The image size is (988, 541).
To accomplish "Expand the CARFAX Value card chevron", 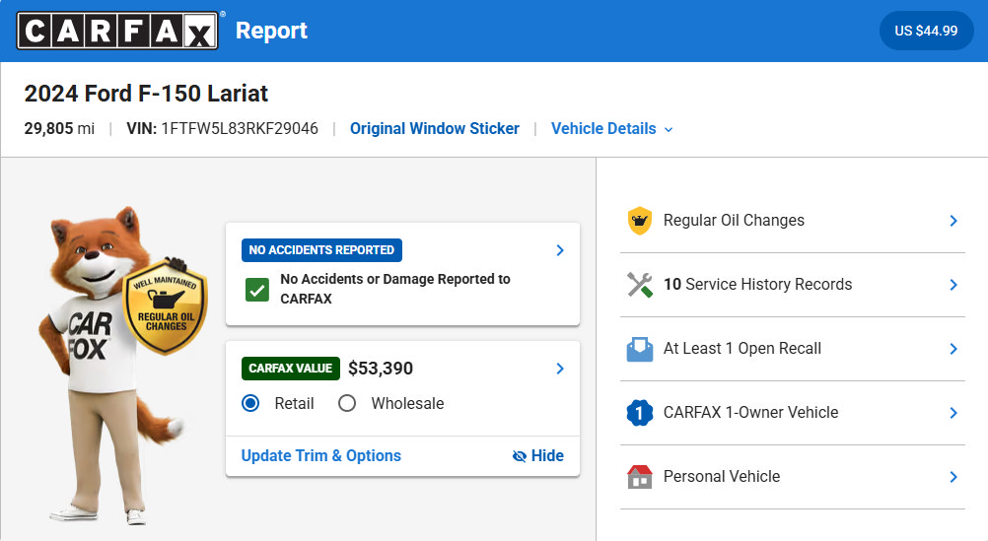I will tap(559, 369).
